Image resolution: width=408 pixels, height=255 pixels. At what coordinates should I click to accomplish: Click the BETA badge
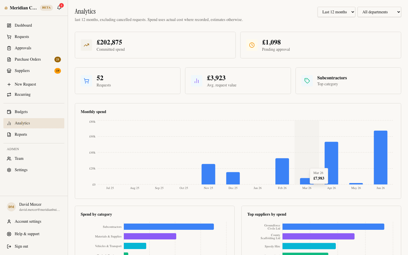[x=46, y=8]
